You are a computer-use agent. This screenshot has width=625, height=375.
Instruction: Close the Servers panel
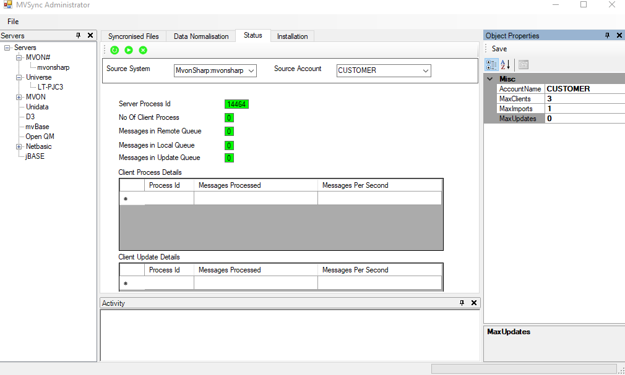(x=90, y=35)
